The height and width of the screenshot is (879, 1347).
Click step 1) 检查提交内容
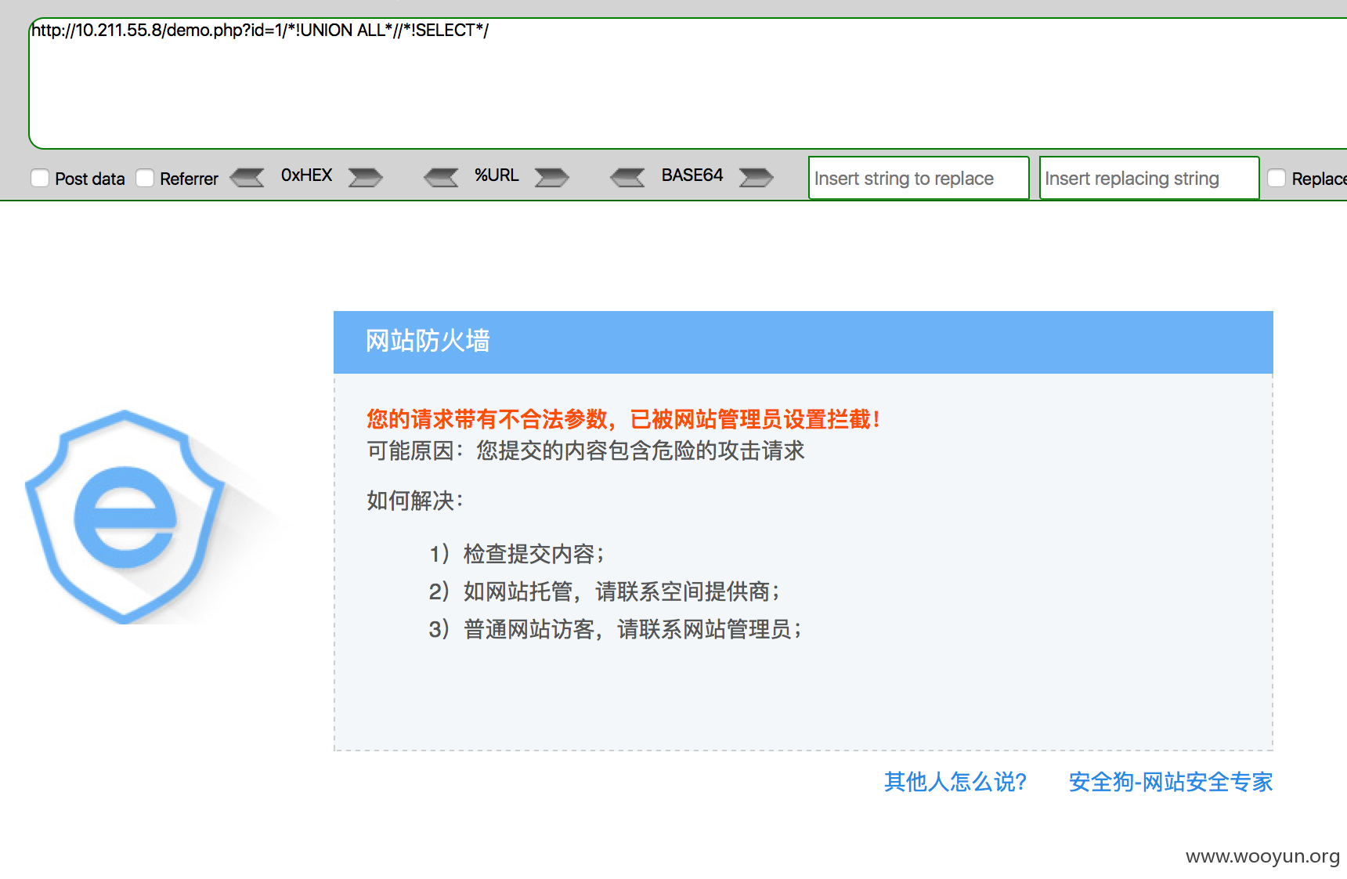click(517, 554)
